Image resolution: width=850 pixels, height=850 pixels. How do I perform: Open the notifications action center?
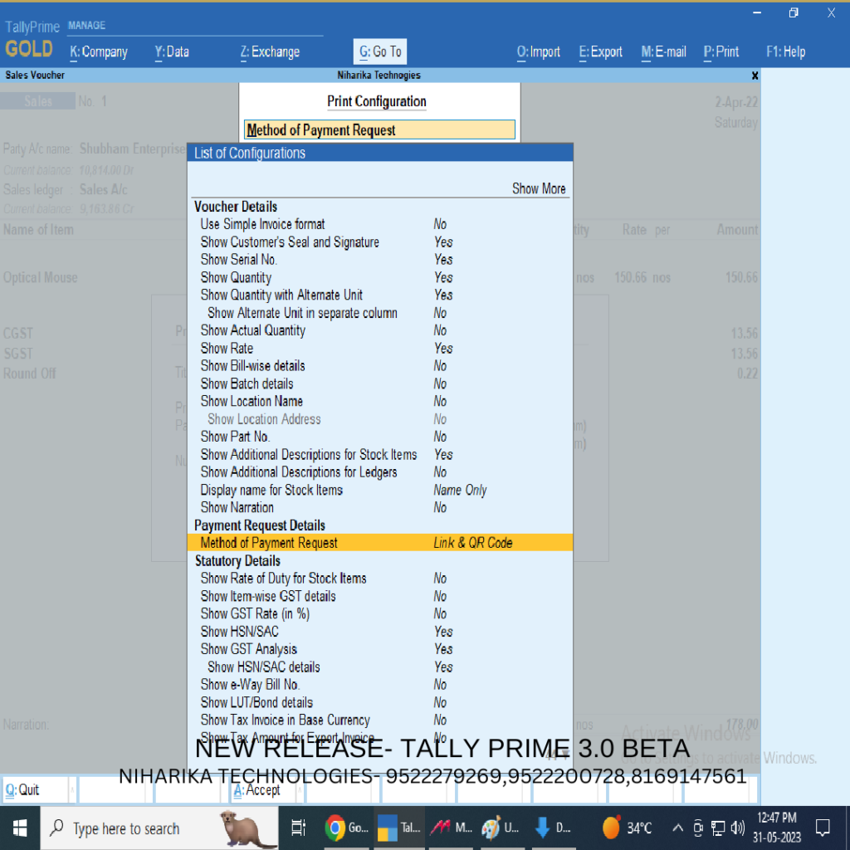coord(823,828)
